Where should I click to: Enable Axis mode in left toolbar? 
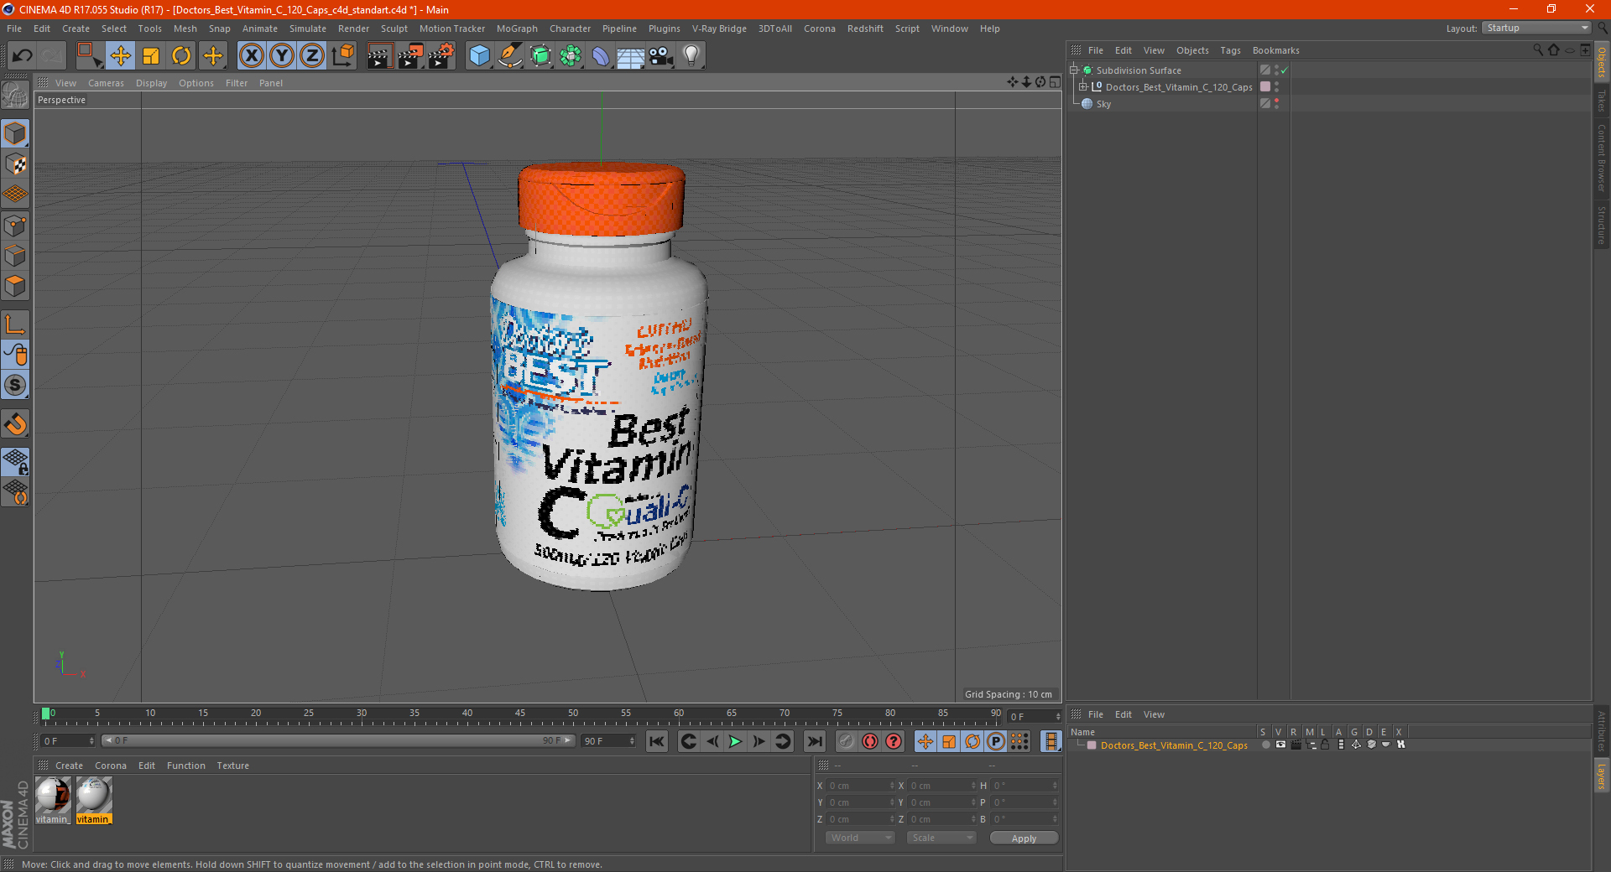15,324
